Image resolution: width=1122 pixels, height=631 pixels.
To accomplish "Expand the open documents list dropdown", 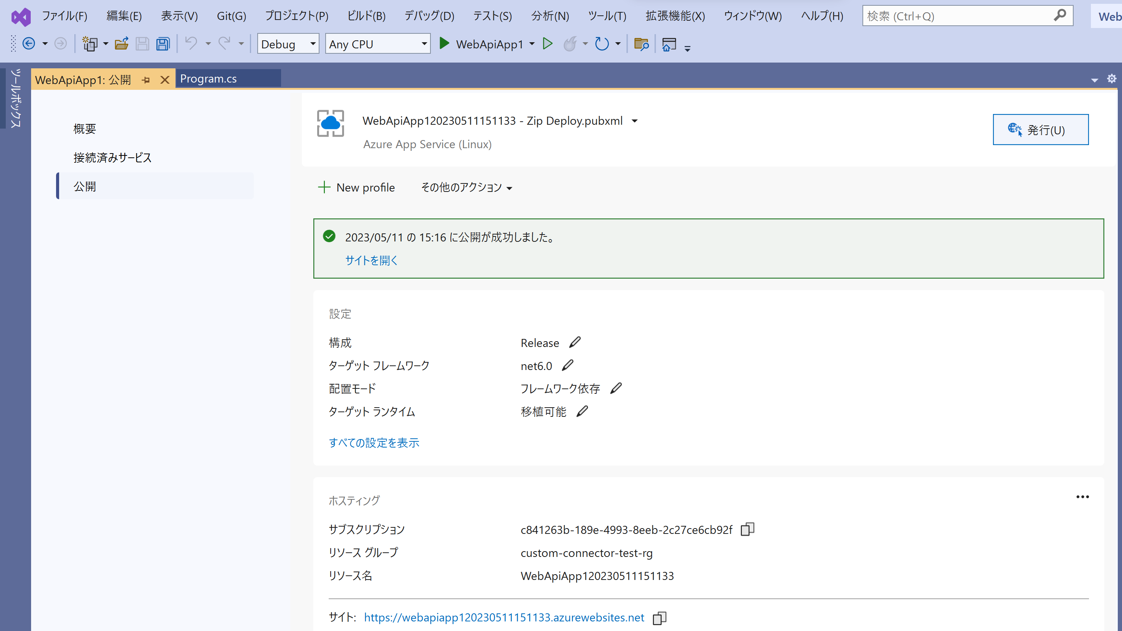I will (x=1094, y=80).
